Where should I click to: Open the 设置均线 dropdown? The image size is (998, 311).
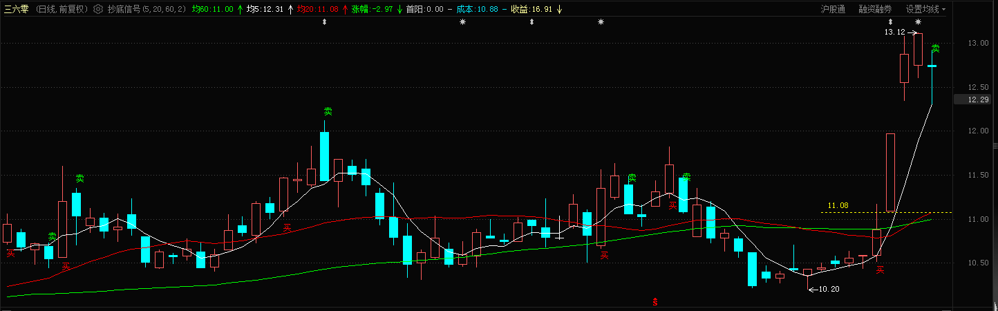pos(926,9)
